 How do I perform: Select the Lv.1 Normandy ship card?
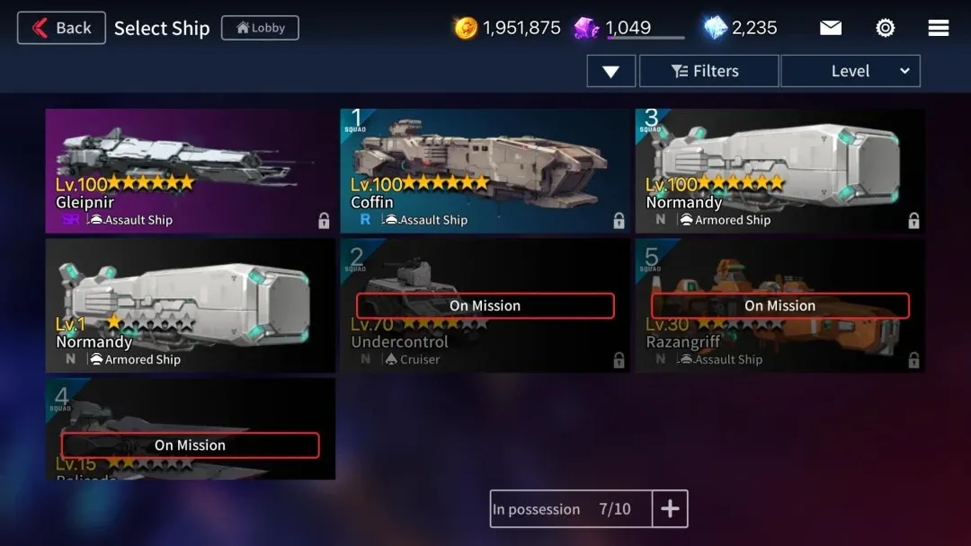click(x=190, y=305)
